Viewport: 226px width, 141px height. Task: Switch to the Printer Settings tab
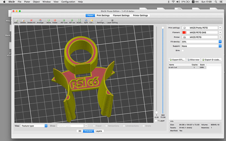(140, 15)
